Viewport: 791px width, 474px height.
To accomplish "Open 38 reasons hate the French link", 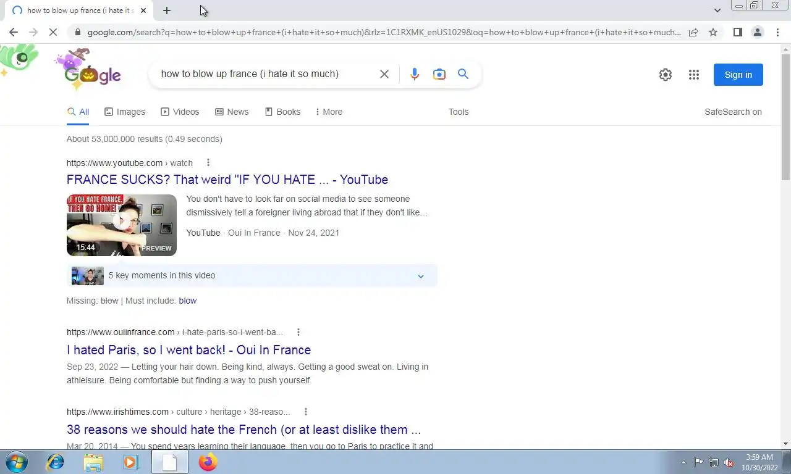I will [x=243, y=430].
